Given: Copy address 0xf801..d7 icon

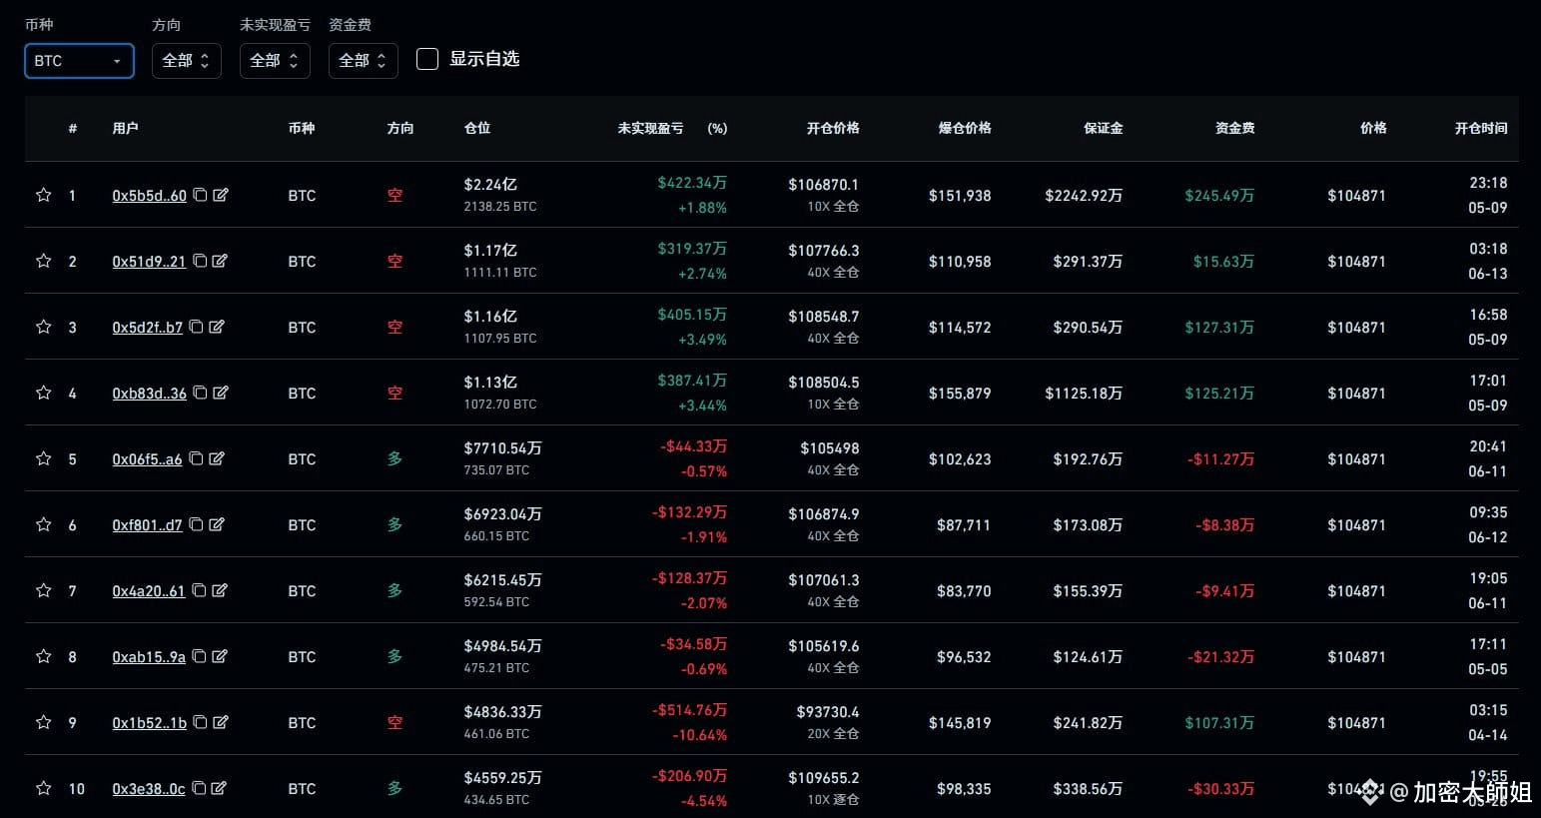Looking at the screenshot, I should point(197,524).
